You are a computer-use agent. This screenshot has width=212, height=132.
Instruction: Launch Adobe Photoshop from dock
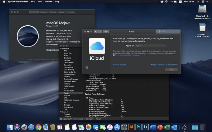click(138, 127)
